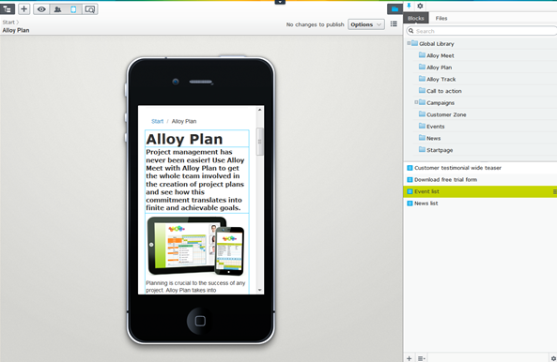The image size is (557, 362).
Task: Select the Alloy Plan folder in tree
Action: coord(439,67)
